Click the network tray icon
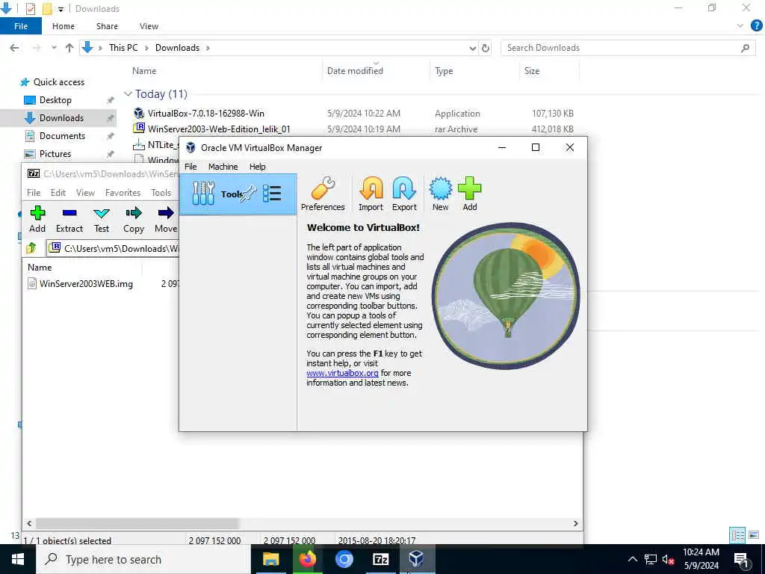Image resolution: width=765 pixels, height=574 pixels. [x=651, y=560]
